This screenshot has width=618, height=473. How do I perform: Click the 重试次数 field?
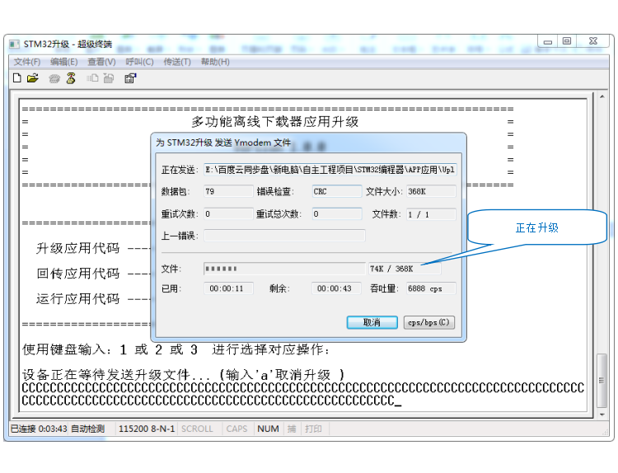[228, 214]
